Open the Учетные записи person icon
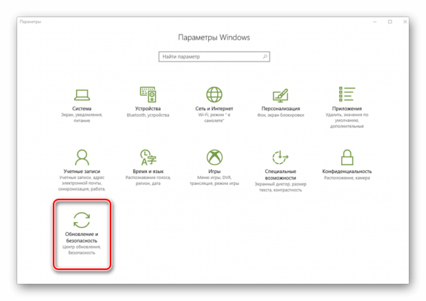The width and height of the screenshot is (426, 301). [81, 157]
